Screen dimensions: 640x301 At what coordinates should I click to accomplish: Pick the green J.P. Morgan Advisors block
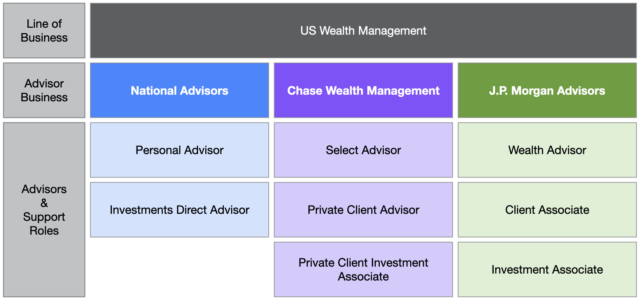547,90
